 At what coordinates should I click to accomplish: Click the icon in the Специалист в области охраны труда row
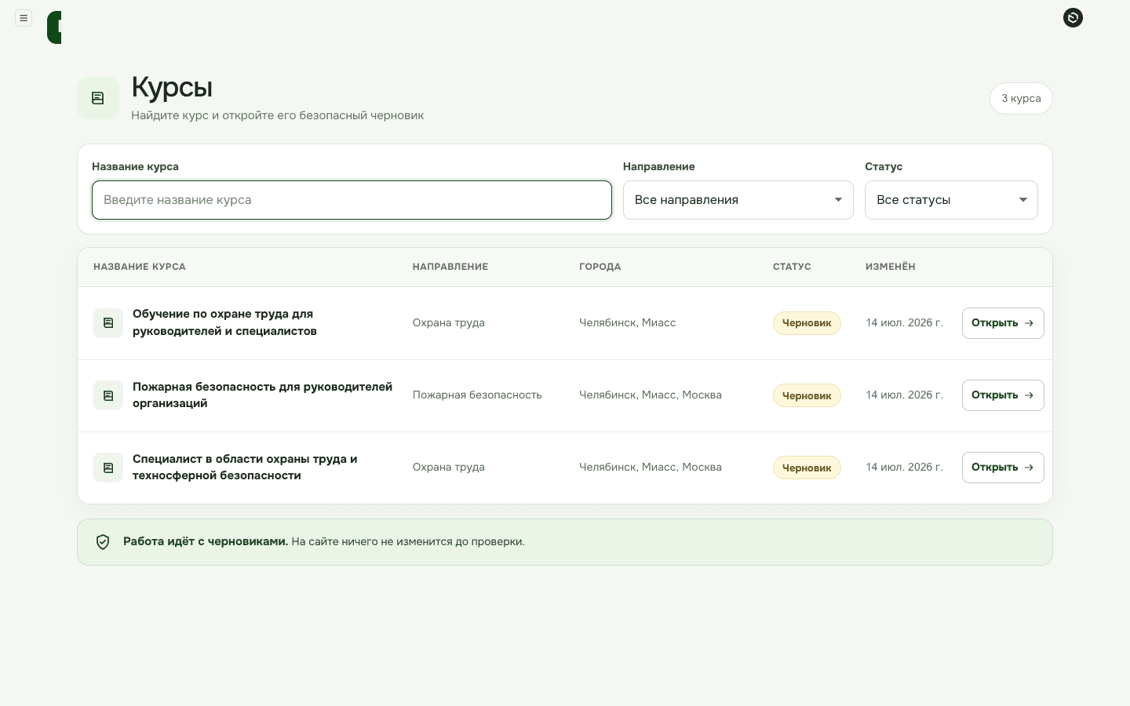pyautogui.click(x=108, y=468)
